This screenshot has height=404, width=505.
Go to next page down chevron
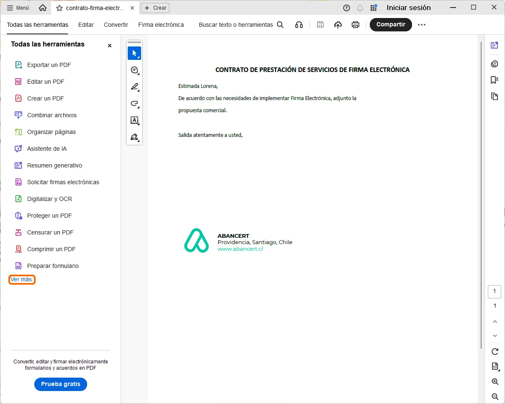(495, 335)
